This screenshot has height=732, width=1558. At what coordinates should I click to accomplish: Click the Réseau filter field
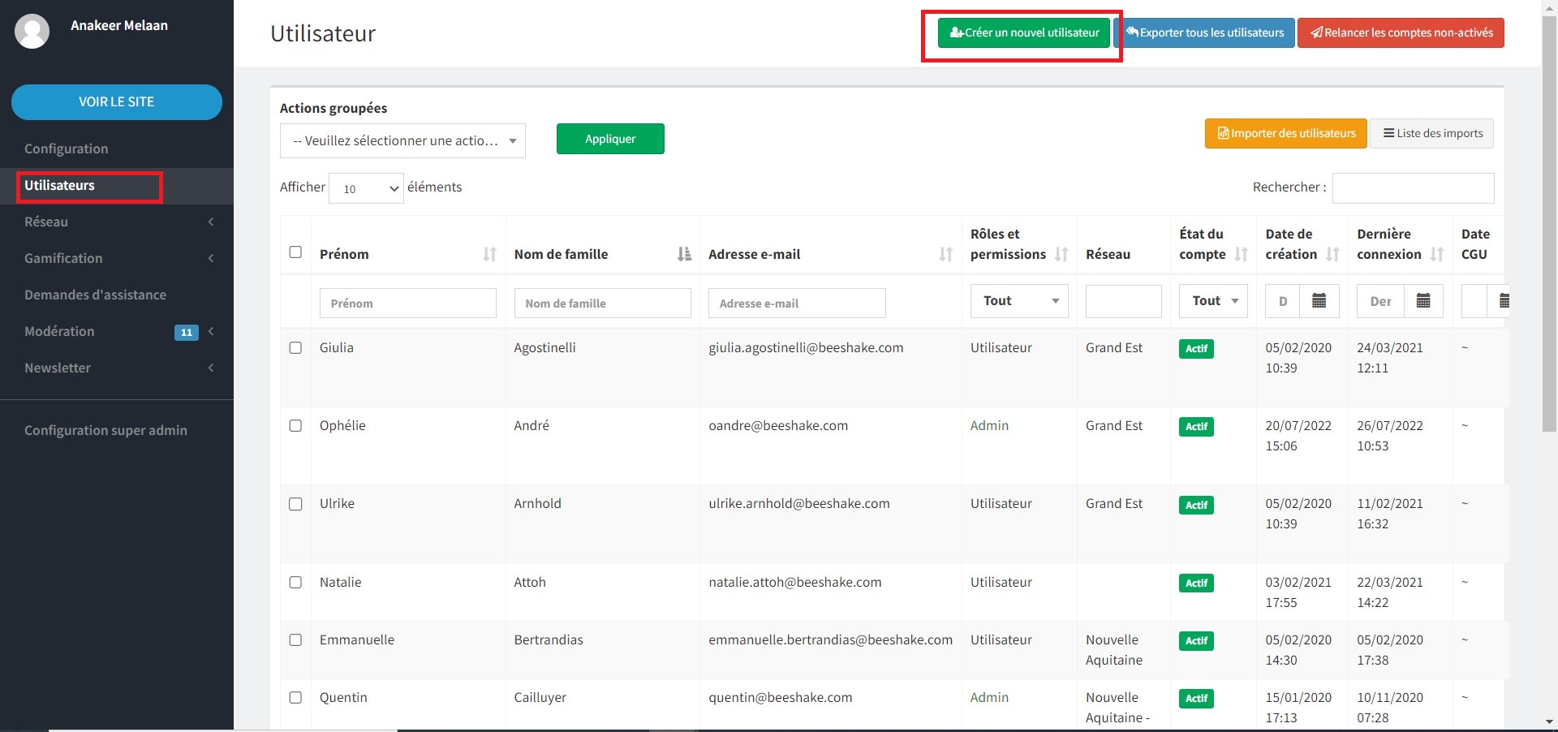pyautogui.click(x=1124, y=301)
